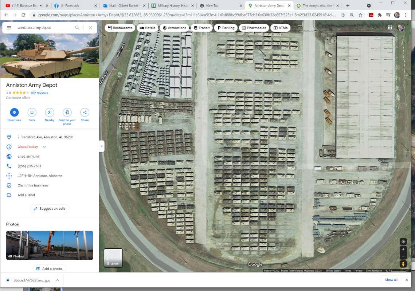This screenshot has width=415, height=291.
Task: Save Anniston Army Depot to a list
Action: (x=32, y=115)
